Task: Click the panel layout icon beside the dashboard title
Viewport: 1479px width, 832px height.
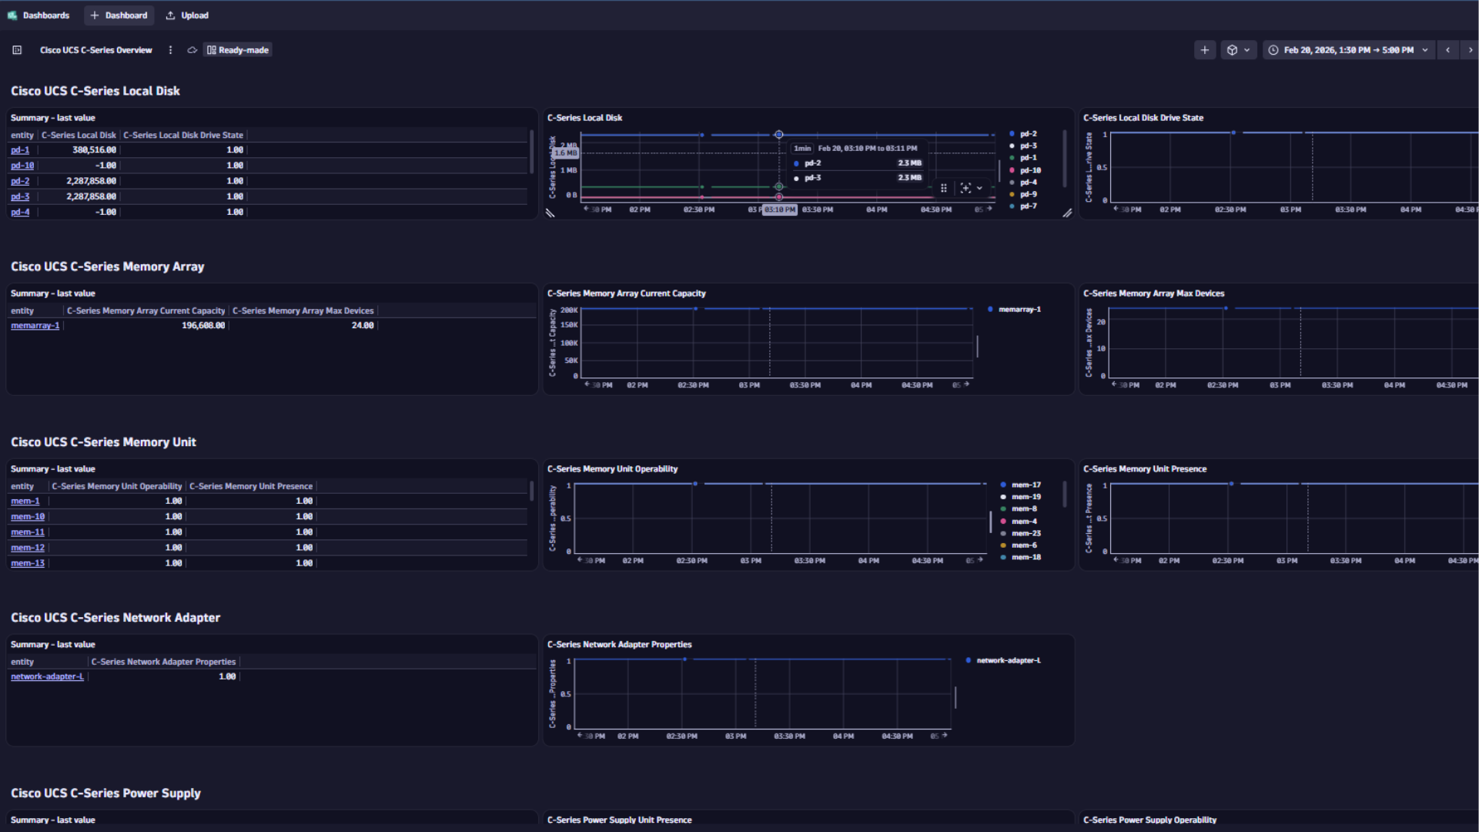Action: [x=17, y=49]
